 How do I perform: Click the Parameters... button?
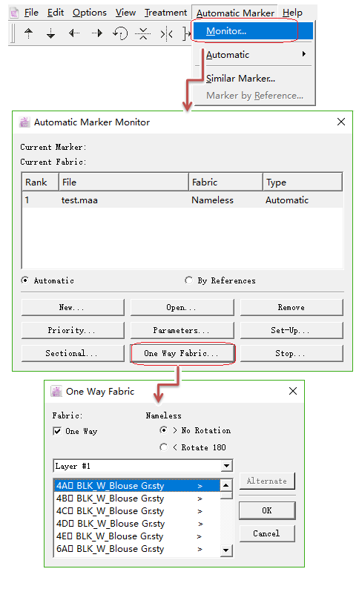coord(182,330)
